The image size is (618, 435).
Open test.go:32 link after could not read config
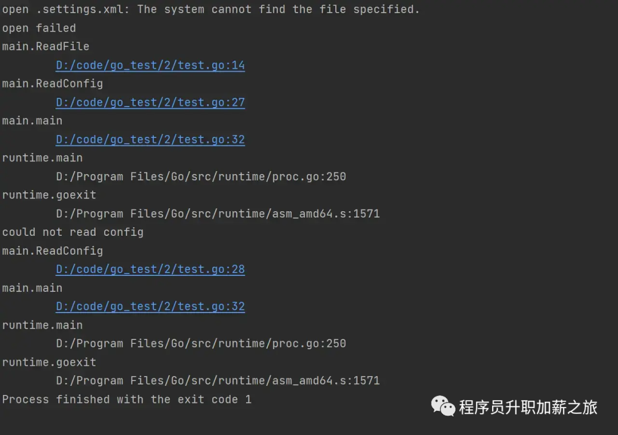pos(150,306)
